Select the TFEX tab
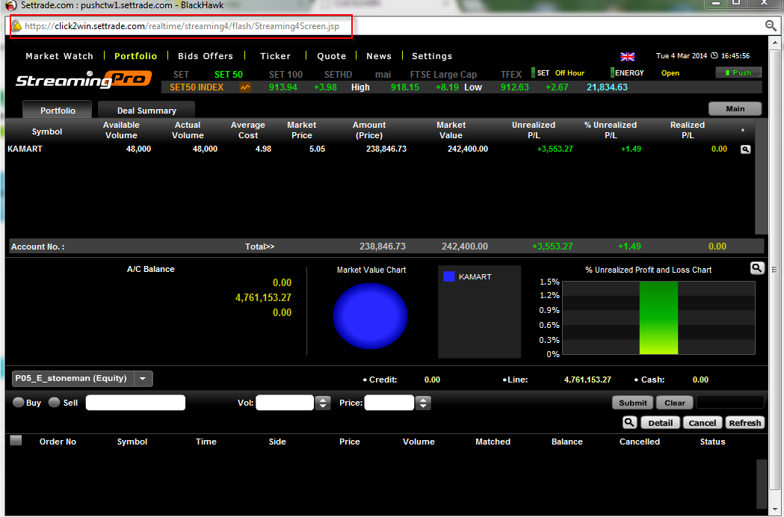784x517 pixels. tap(511, 75)
